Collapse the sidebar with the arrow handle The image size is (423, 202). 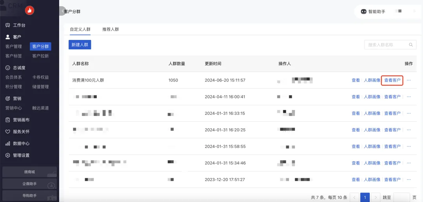click(62, 11)
